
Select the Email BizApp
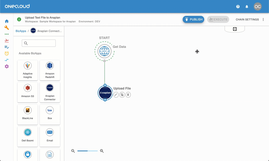[x=50, y=137]
